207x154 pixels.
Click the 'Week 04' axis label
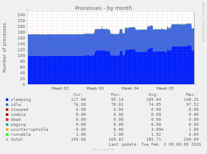click(130, 88)
